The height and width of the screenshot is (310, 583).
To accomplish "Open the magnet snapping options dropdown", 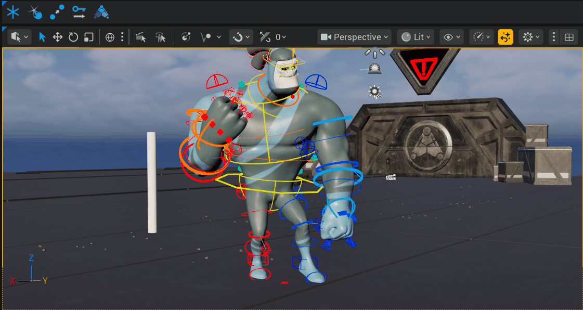I will [x=241, y=37].
